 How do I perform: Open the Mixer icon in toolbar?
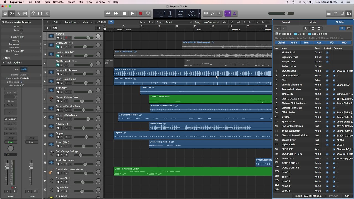tap(40, 13)
